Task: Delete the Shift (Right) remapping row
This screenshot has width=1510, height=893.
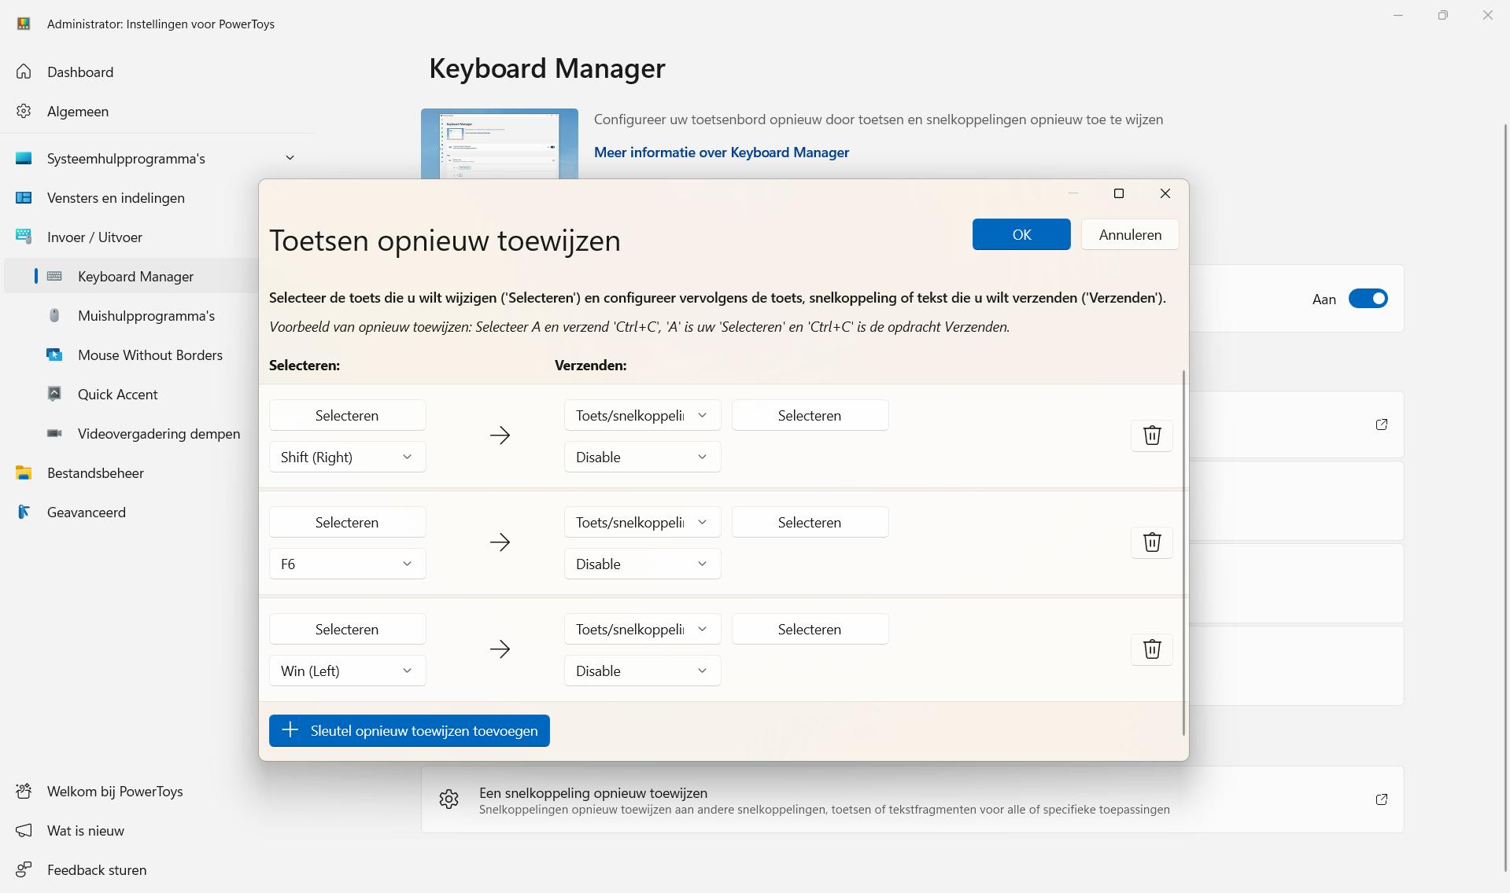Action: click(1152, 435)
